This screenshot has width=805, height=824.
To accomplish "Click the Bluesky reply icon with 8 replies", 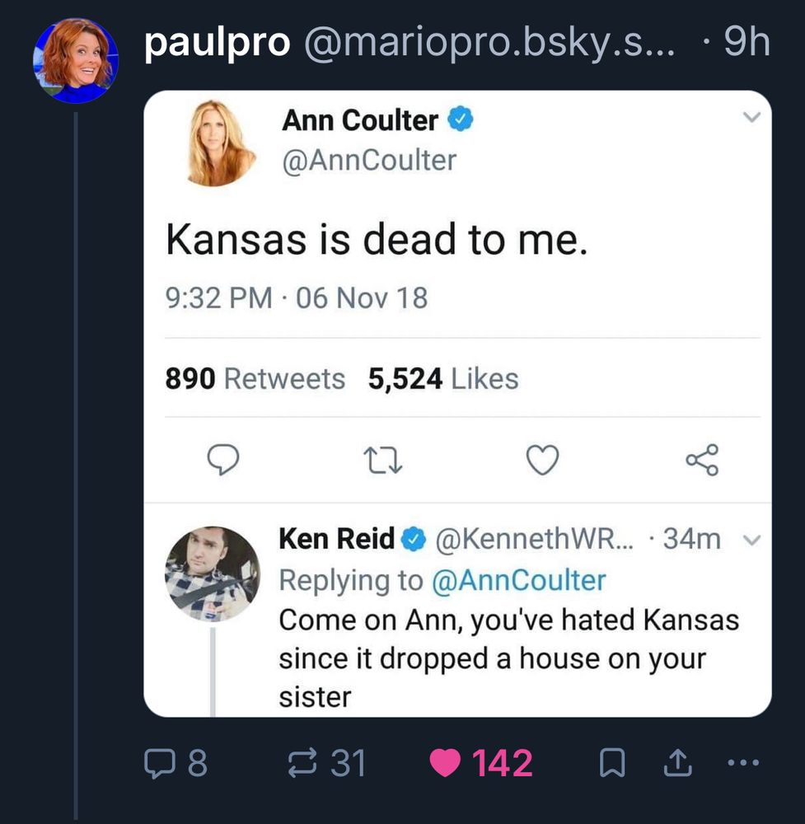I will point(157,764).
